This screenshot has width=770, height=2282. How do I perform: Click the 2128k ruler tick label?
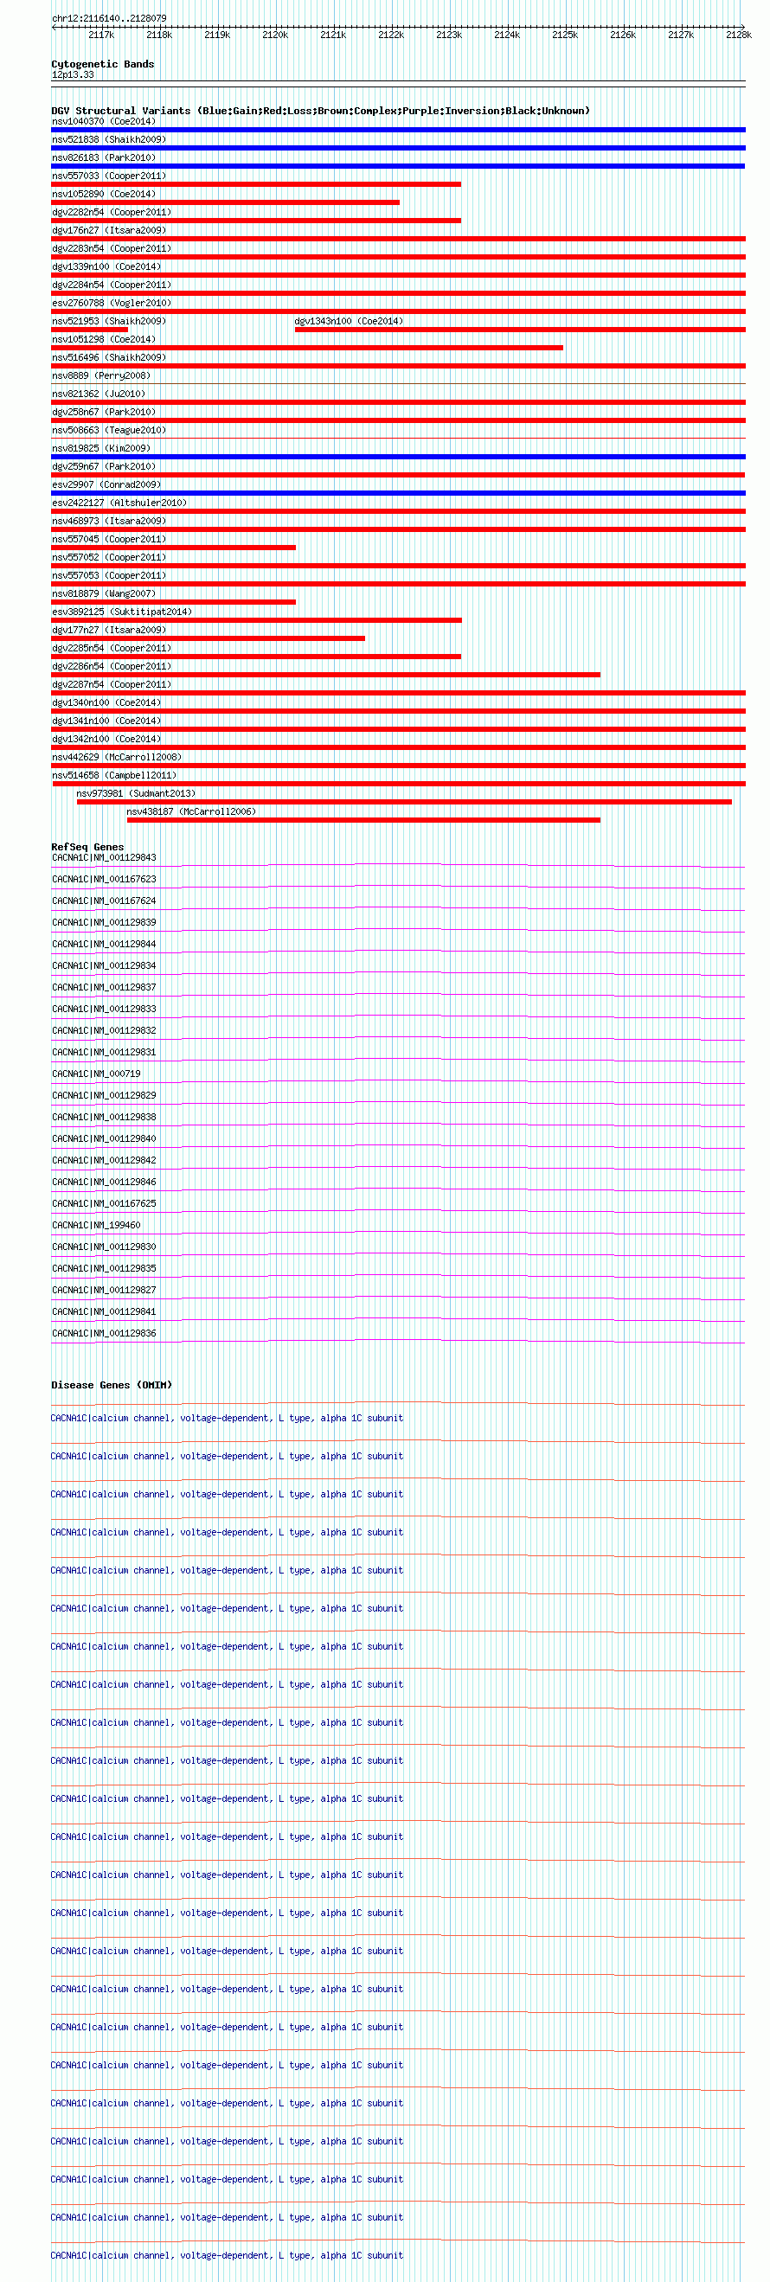[x=738, y=35]
